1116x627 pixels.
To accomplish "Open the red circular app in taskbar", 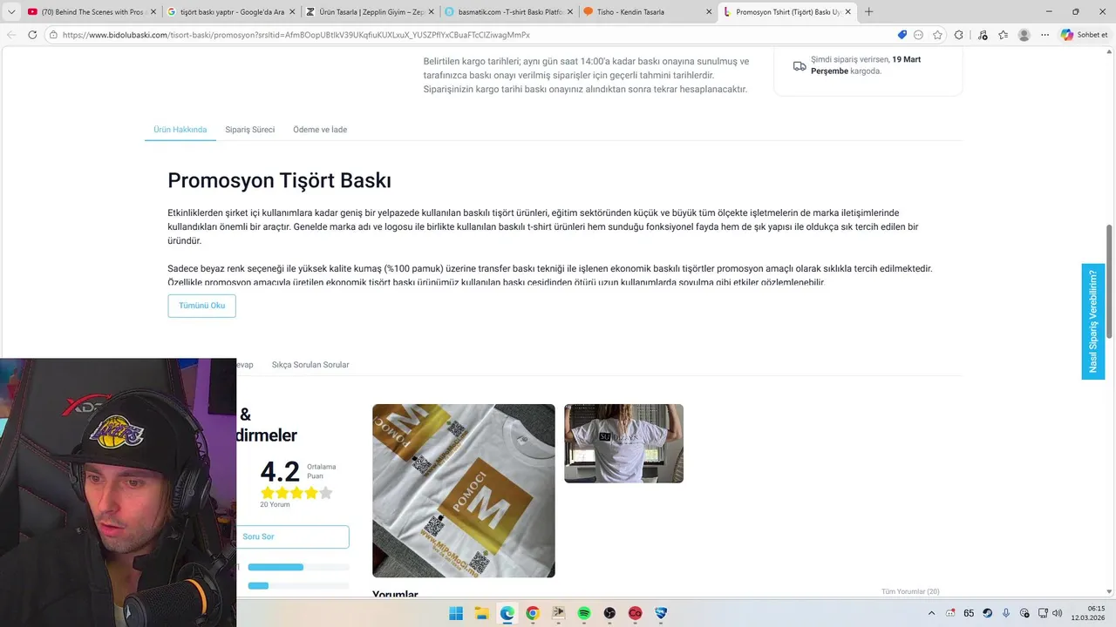I will coord(636,613).
